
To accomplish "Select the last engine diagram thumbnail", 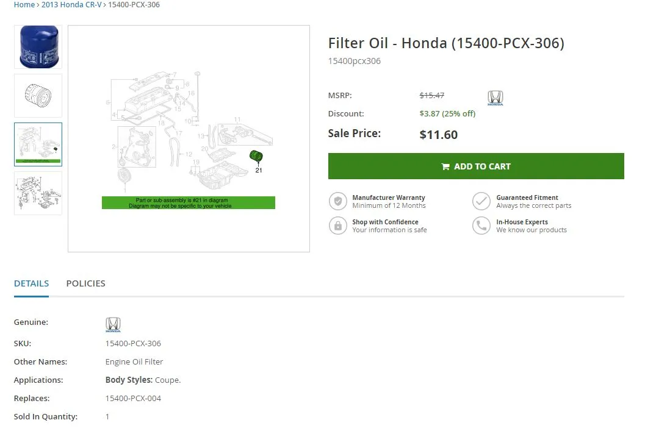I will pos(38,193).
